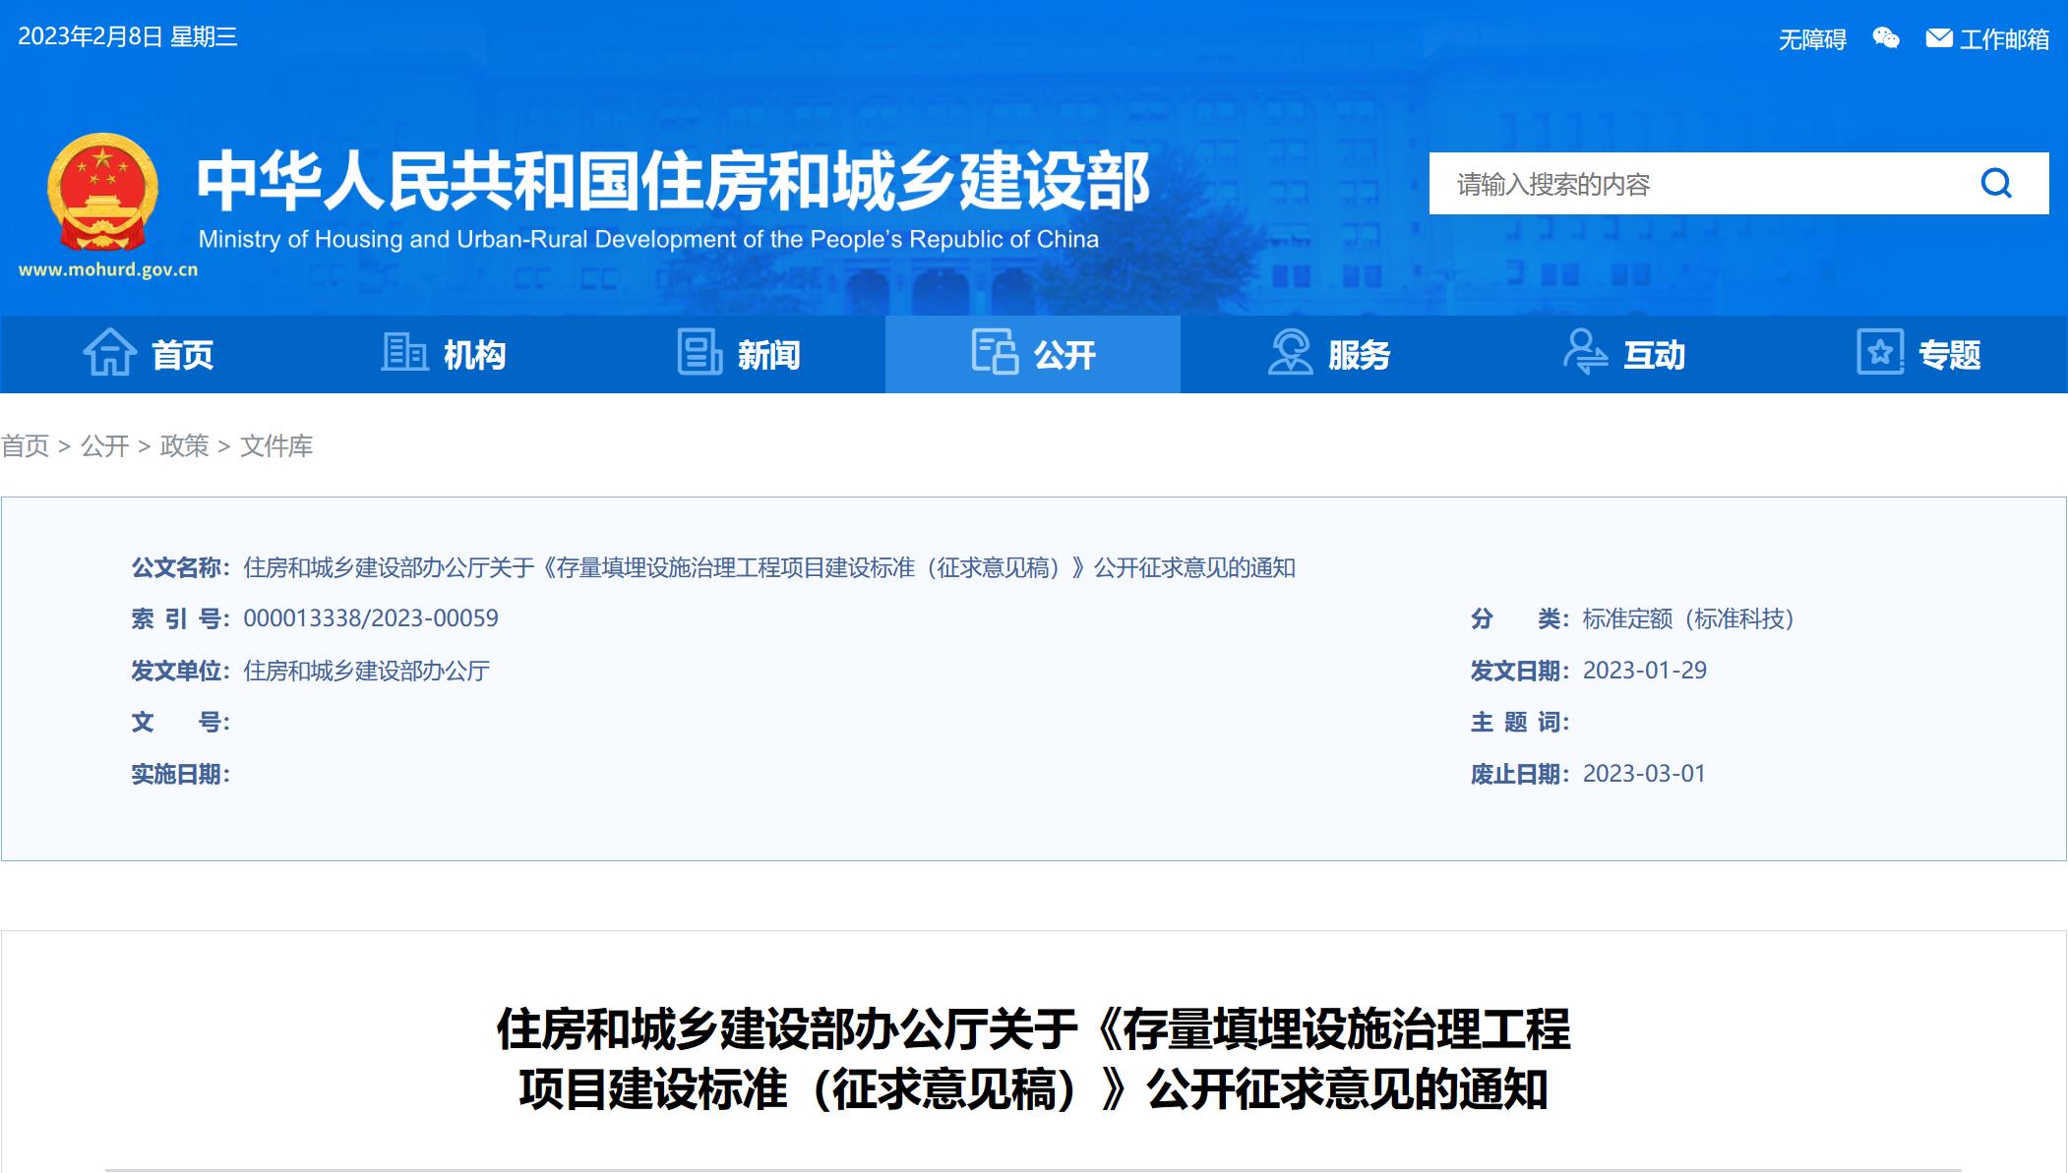Click the 发文单位 field label
The image size is (2068, 1173).
coord(181,671)
